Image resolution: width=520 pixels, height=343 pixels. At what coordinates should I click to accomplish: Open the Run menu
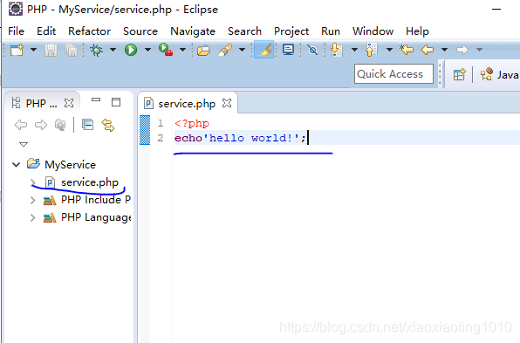click(331, 31)
